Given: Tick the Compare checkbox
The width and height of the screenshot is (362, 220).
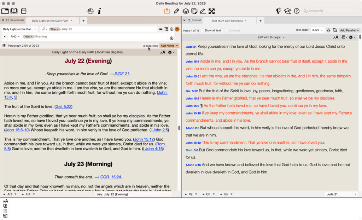Looking at the screenshot, I should (226, 30).
